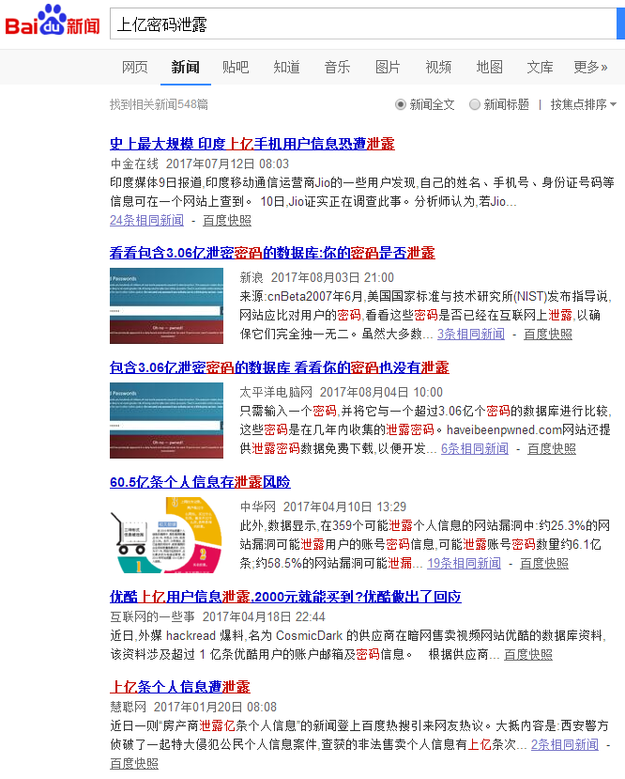
Task: Open the 文库 tab
Action: coord(540,67)
